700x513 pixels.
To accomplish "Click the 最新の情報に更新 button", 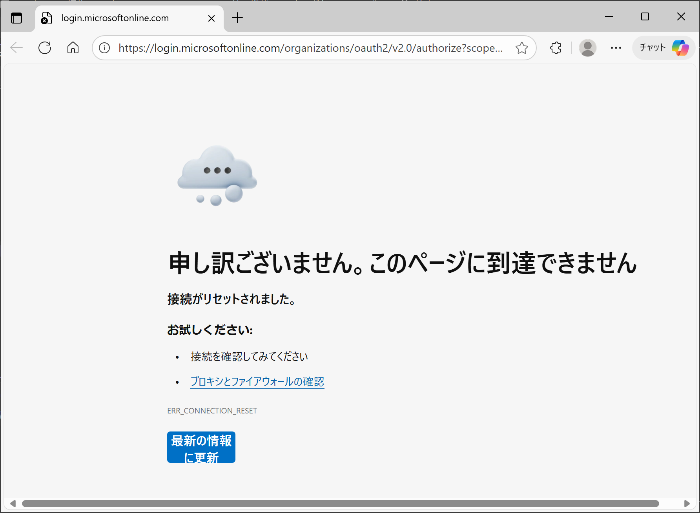I will click(x=201, y=447).
